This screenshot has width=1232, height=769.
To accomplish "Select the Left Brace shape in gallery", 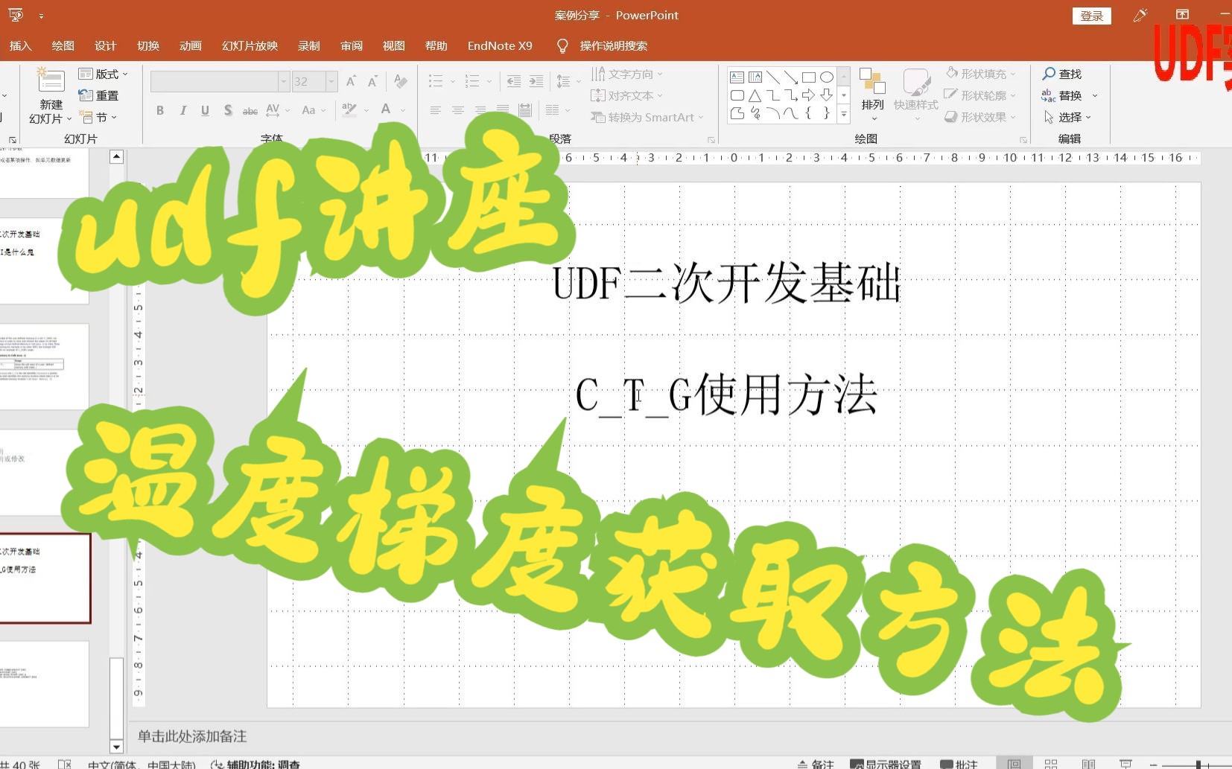I will (808, 113).
